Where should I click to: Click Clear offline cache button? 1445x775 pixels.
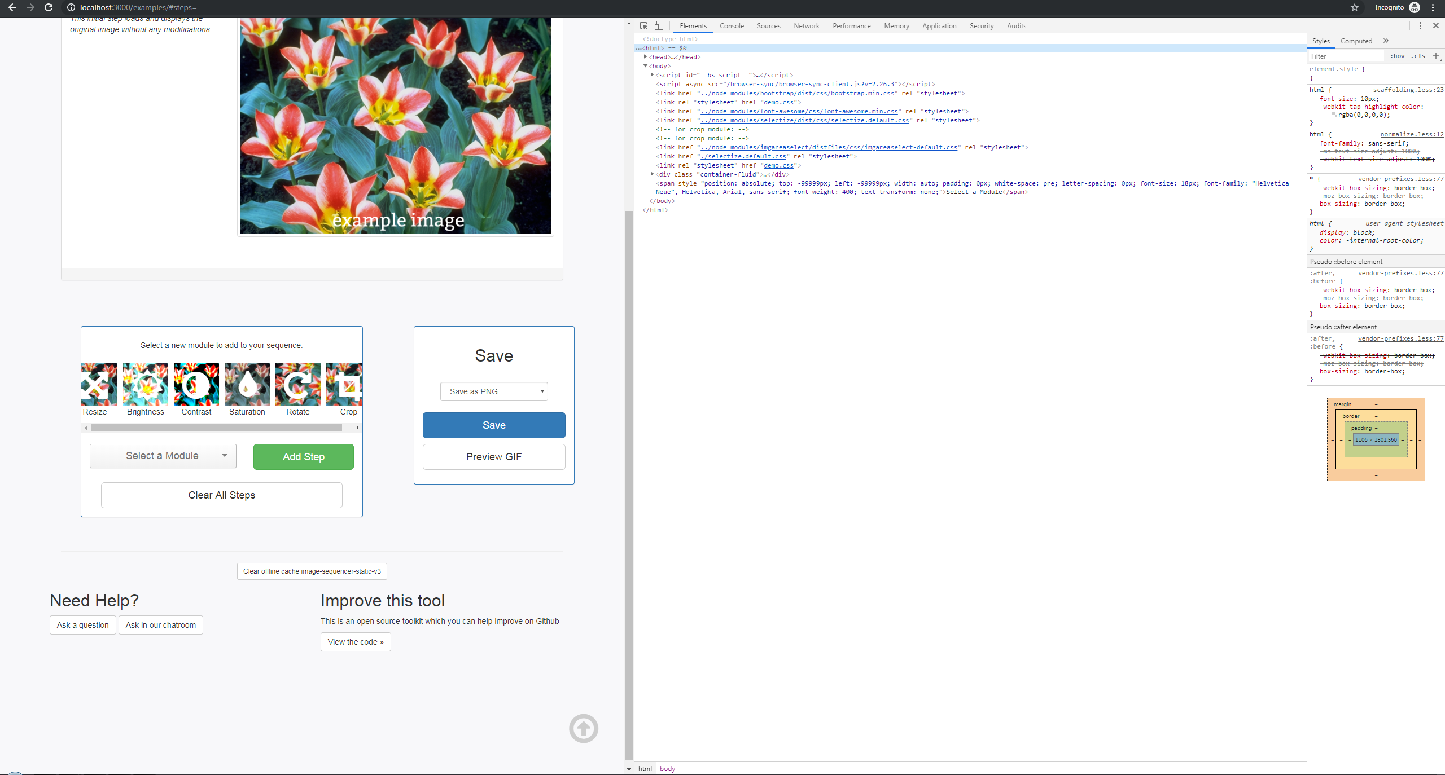click(x=312, y=571)
